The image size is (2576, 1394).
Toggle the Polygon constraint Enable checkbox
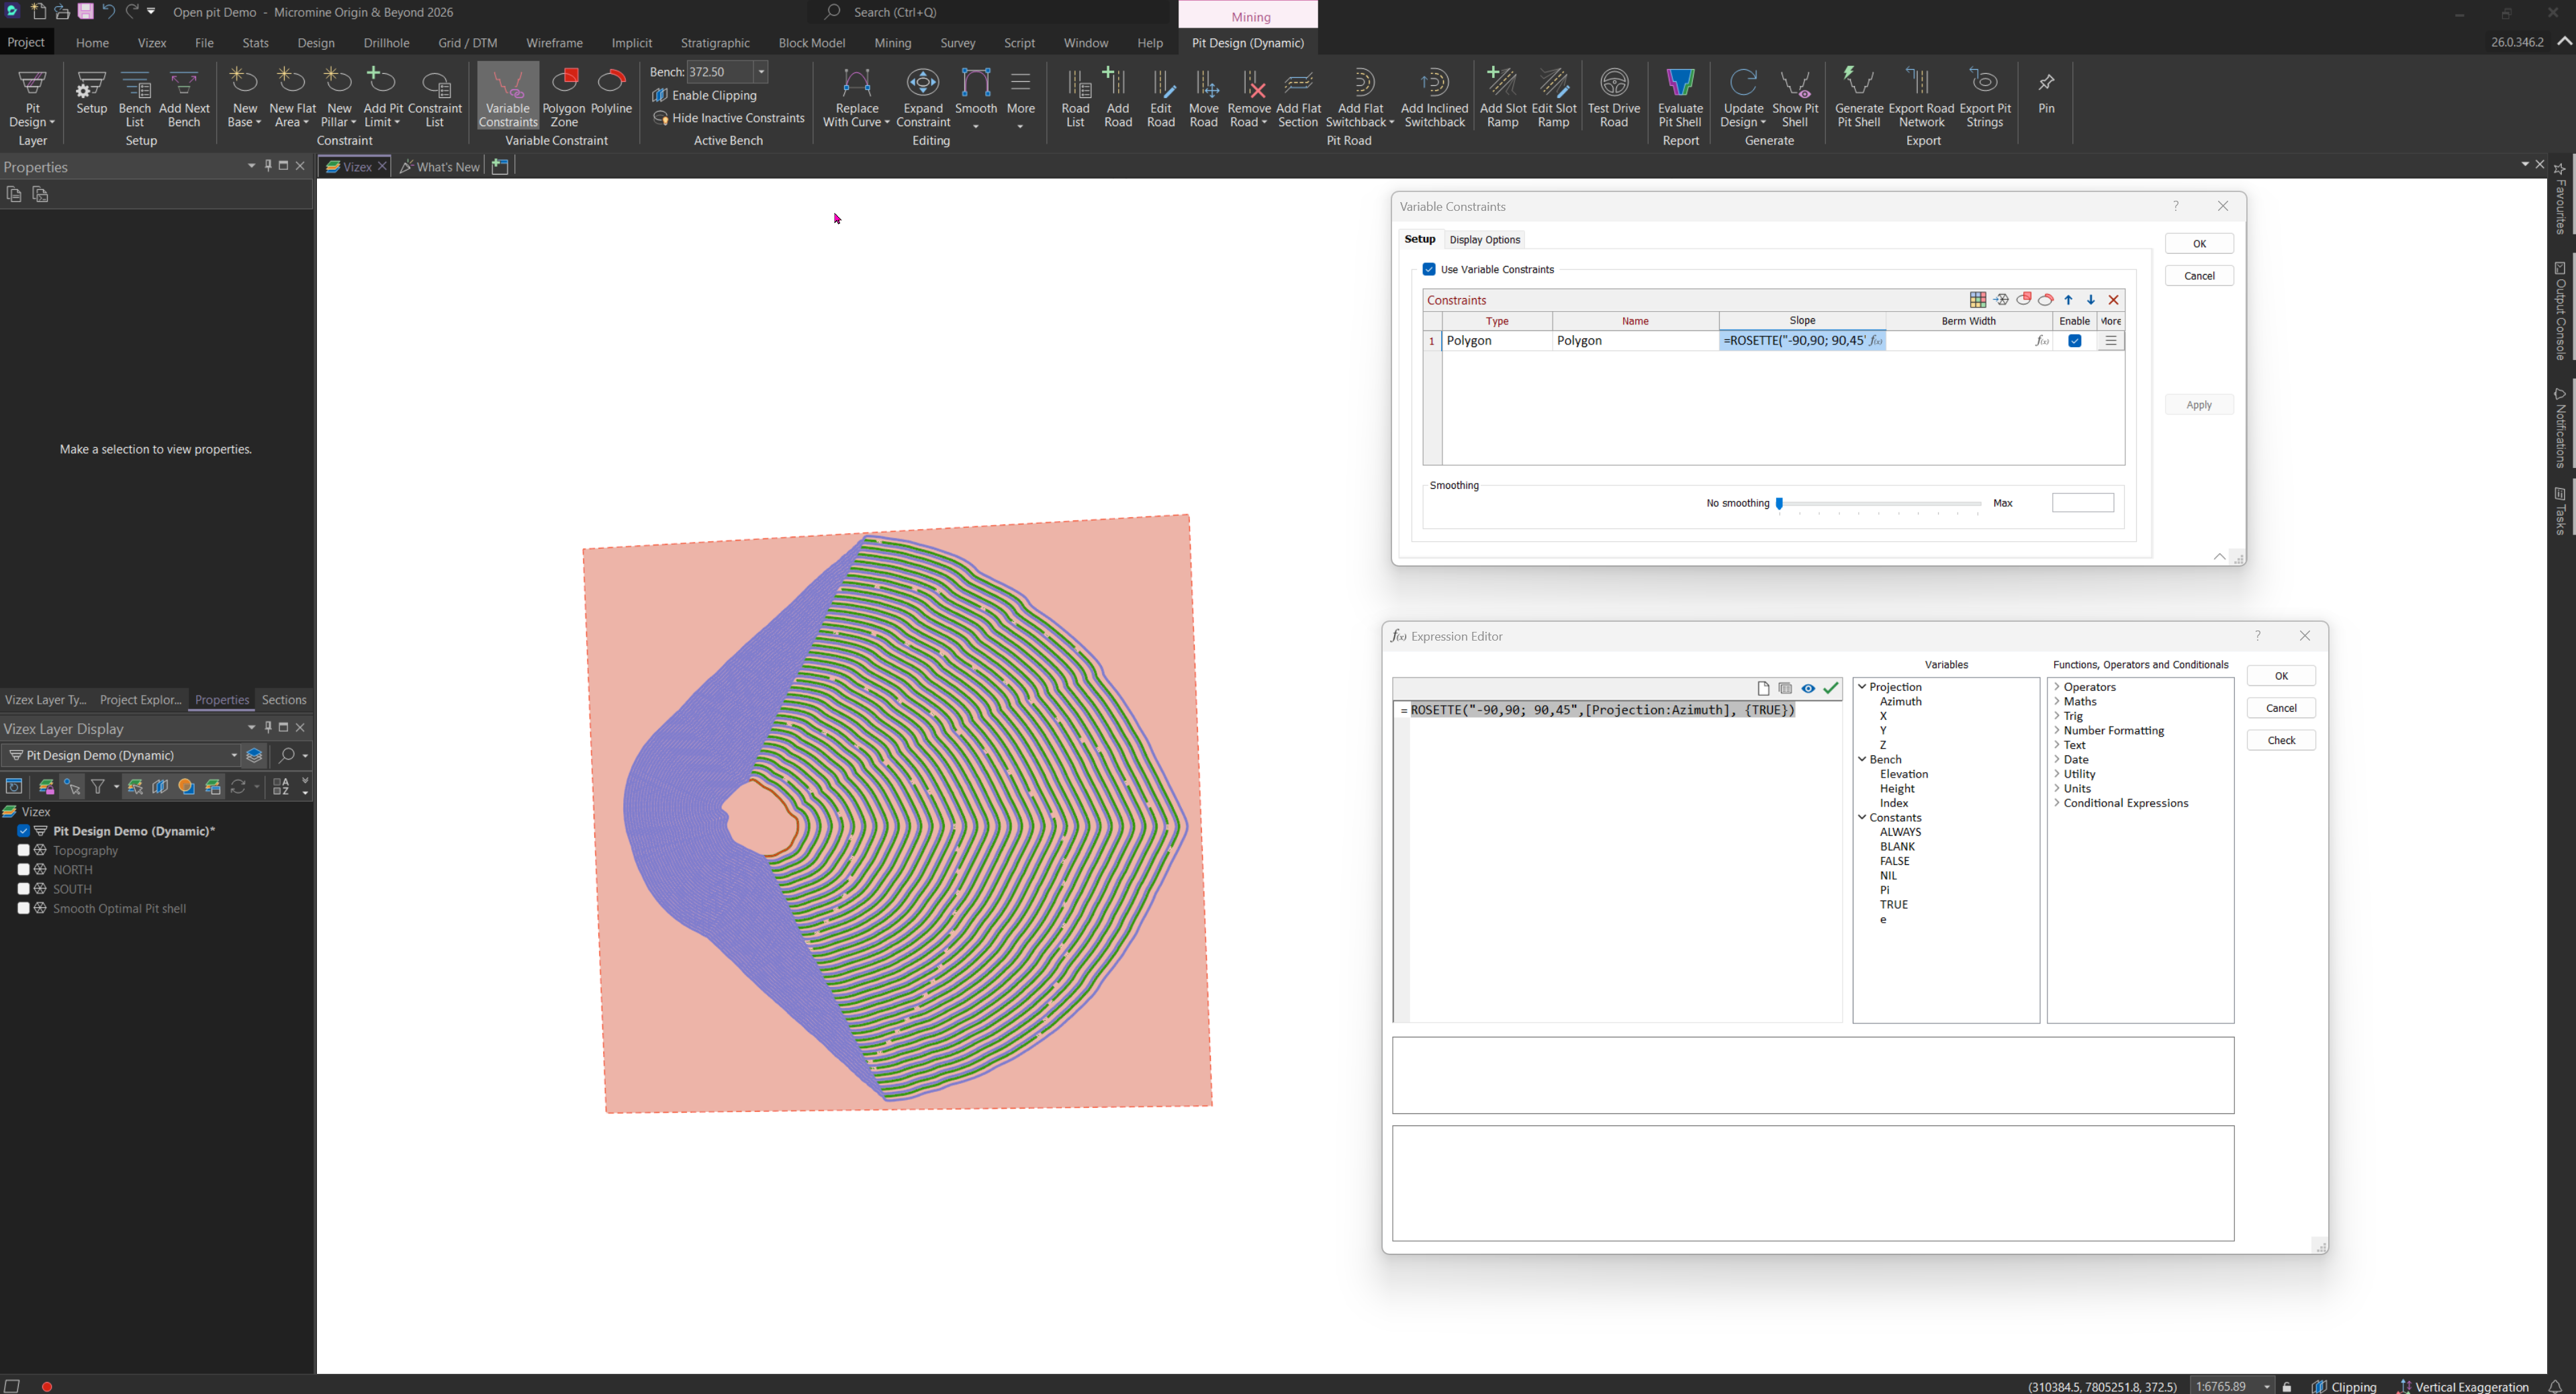point(2075,341)
